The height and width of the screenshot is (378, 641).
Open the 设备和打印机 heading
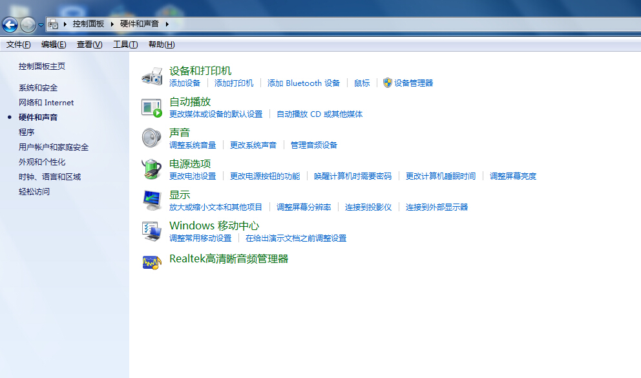tap(200, 70)
